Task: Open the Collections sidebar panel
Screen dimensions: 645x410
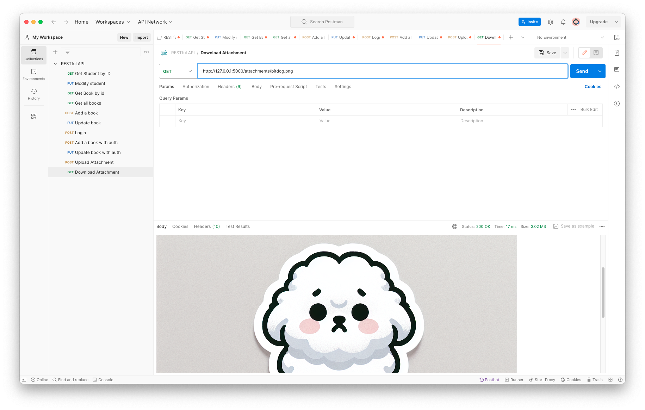Action: click(34, 55)
